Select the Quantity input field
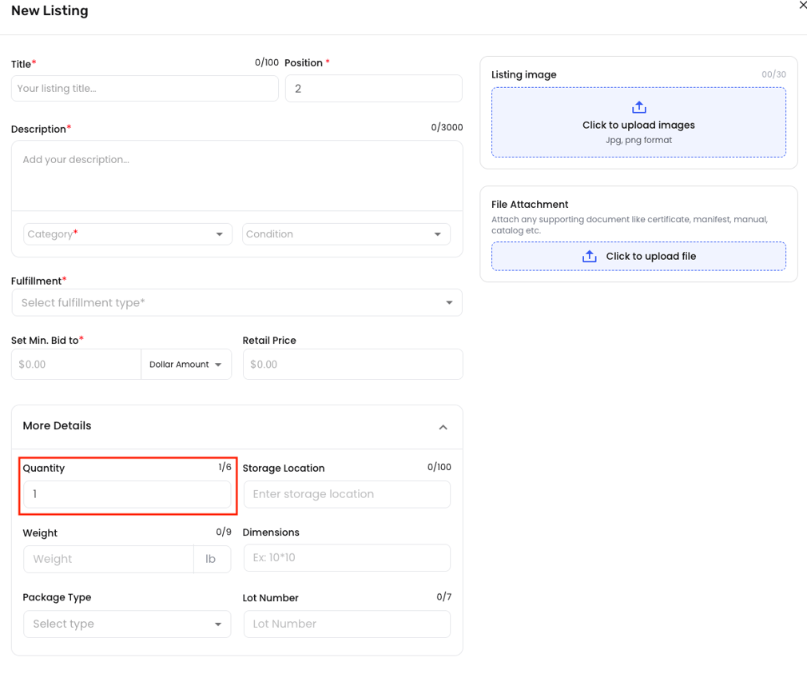The image size is (807, 678). click(127, 495)
